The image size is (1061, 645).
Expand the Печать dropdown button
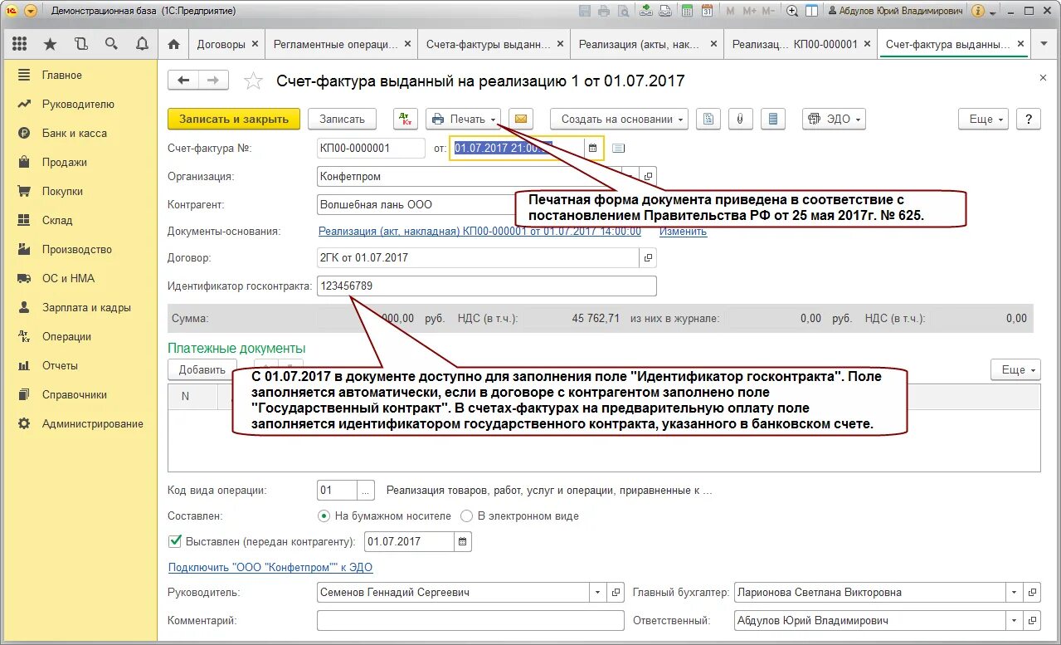click(464, 119)
